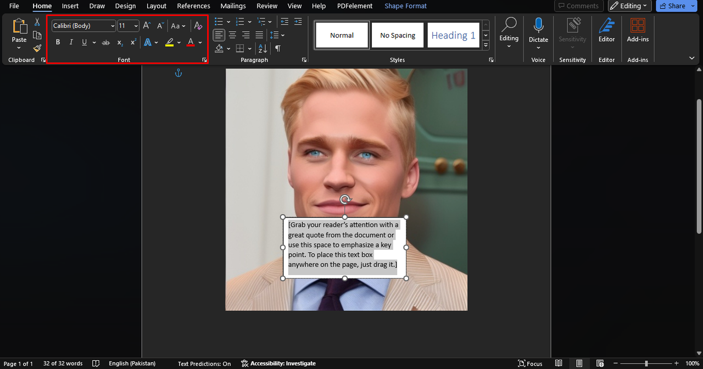Apply the No Spacing style
Viewport: 703px width, 369px height.
398,35
